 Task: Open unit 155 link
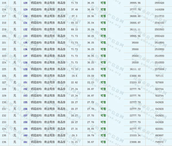(x=25, y=102)
